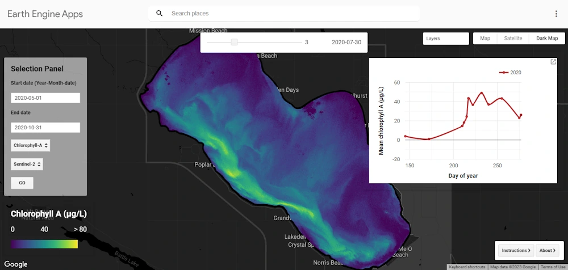Click the Start date input field

(45, 98)
